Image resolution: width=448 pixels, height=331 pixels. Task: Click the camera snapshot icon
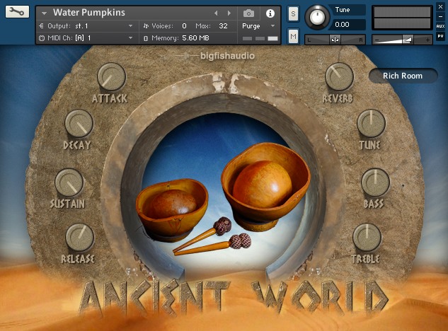pyautogui.click(x=248, y=13)
